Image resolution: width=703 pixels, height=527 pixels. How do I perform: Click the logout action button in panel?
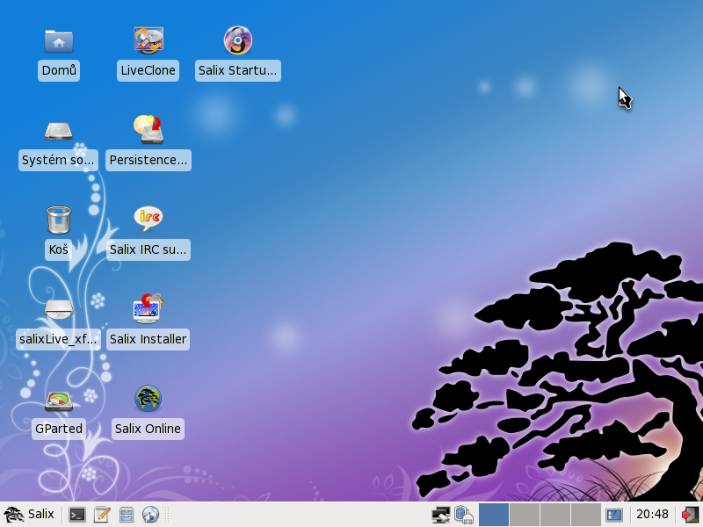pos(690,515)
